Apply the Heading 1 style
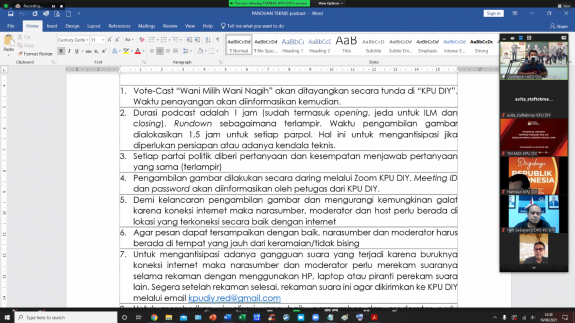The height and width of the screenshot is (323, 575). 292,45
